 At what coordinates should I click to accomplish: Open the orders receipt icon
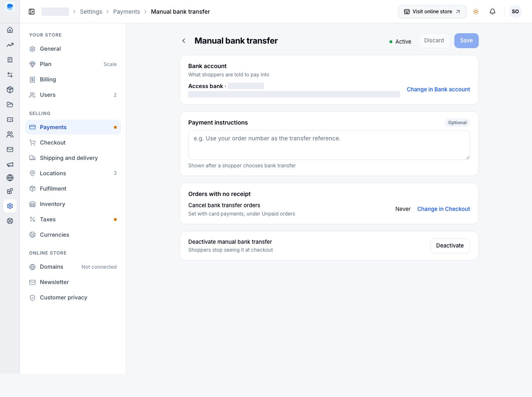coord(10,60)
